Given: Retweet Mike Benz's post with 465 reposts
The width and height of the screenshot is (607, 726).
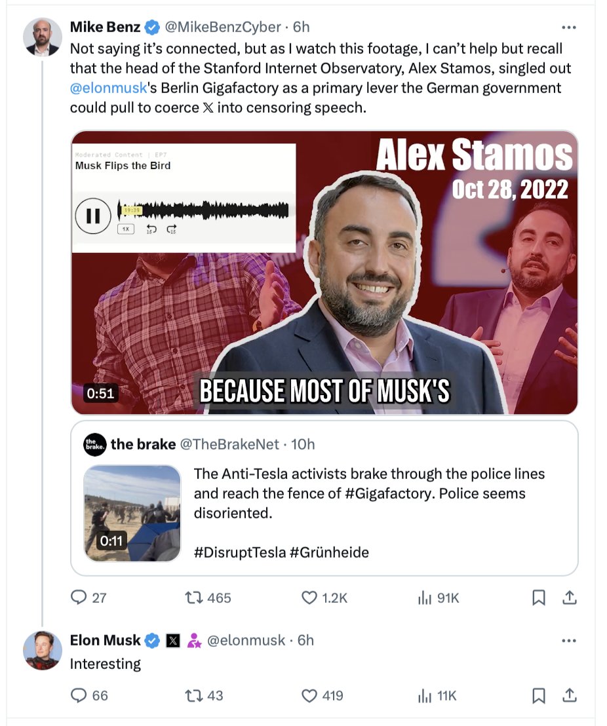Looking at the screenshot, I should click(x=208, y=598).
